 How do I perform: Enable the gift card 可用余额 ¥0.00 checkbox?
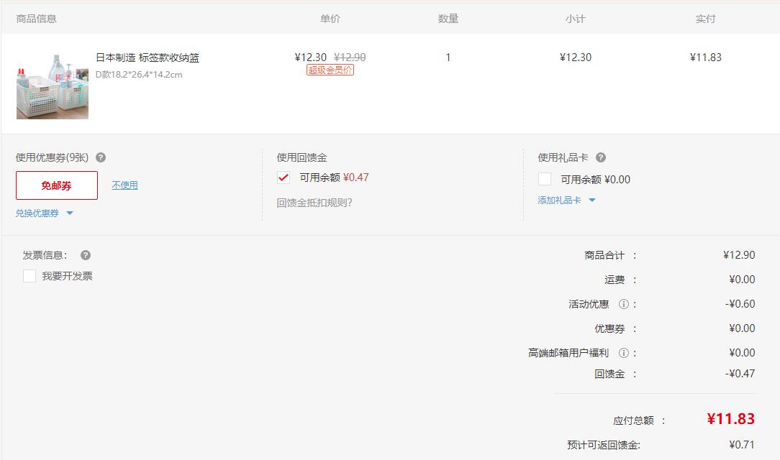tap(544, 180)
